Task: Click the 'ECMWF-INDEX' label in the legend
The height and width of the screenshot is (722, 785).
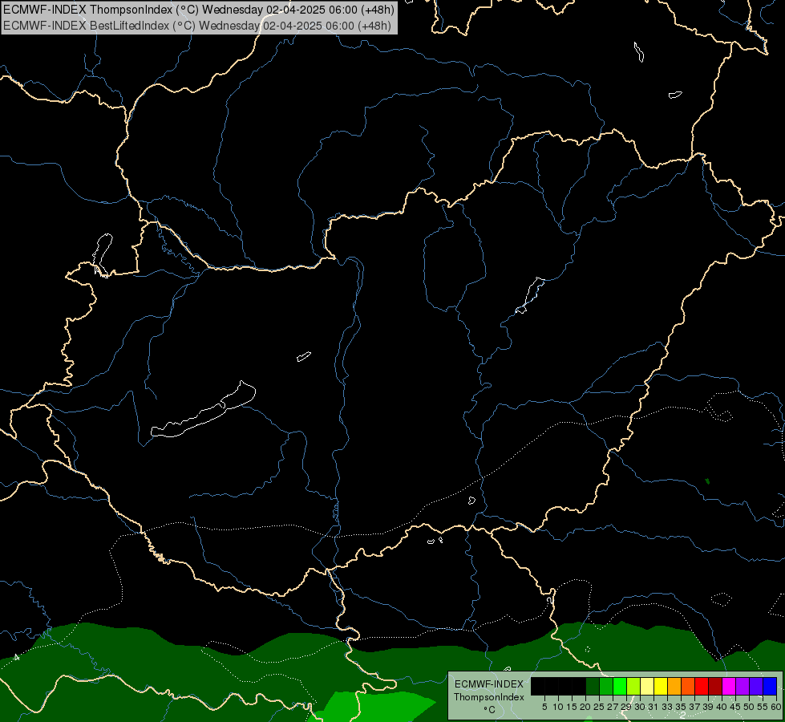Action: tap(488, 684)
